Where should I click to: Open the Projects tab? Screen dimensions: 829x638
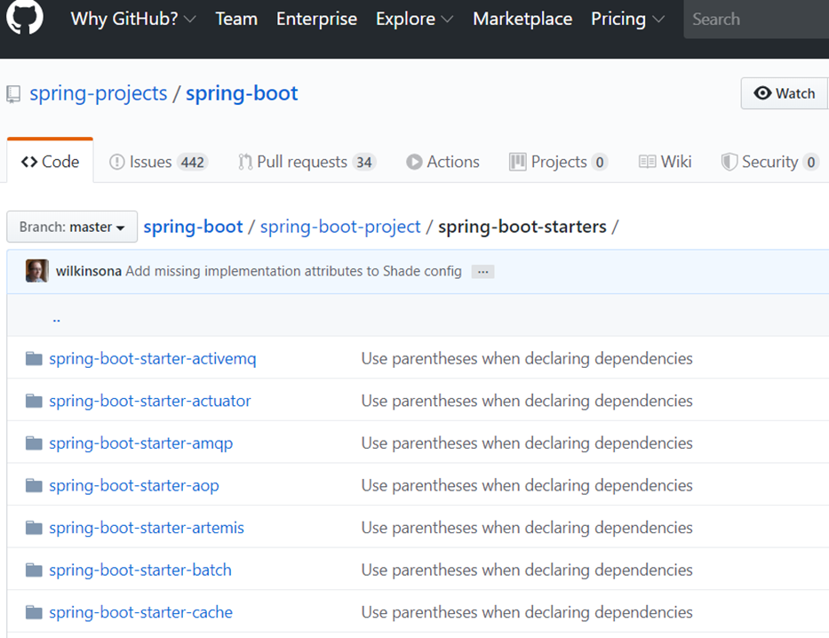(x=558, y=162)
